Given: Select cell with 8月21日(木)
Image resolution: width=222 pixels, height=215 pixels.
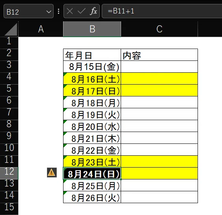Looking at the screenshot, I should pos(92,138).
